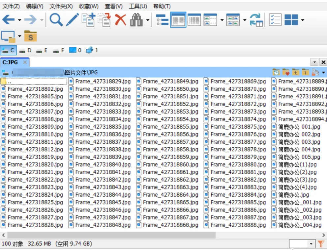Expand the back button history dropdown

tap(19, 20)
